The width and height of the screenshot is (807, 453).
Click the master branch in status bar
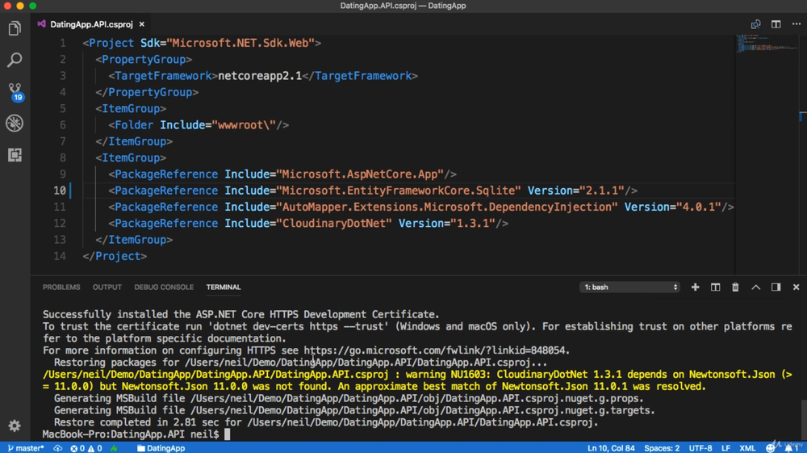[26, 448]
